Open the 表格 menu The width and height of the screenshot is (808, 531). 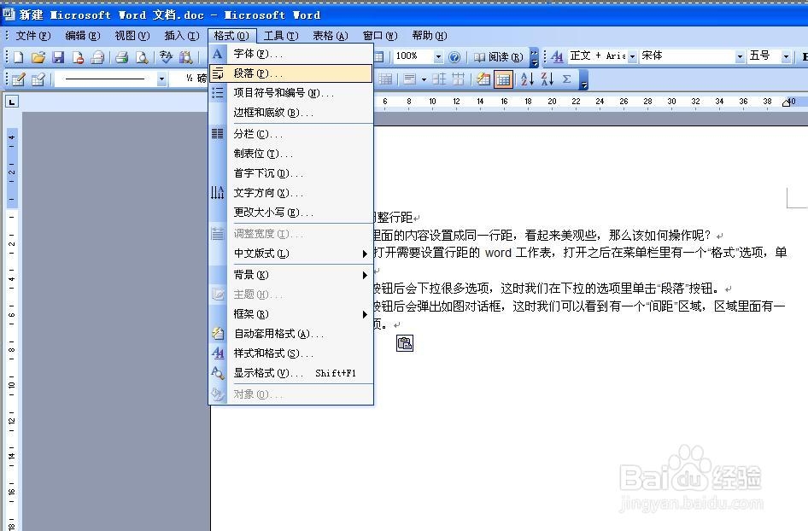click(x=329, y=35)
